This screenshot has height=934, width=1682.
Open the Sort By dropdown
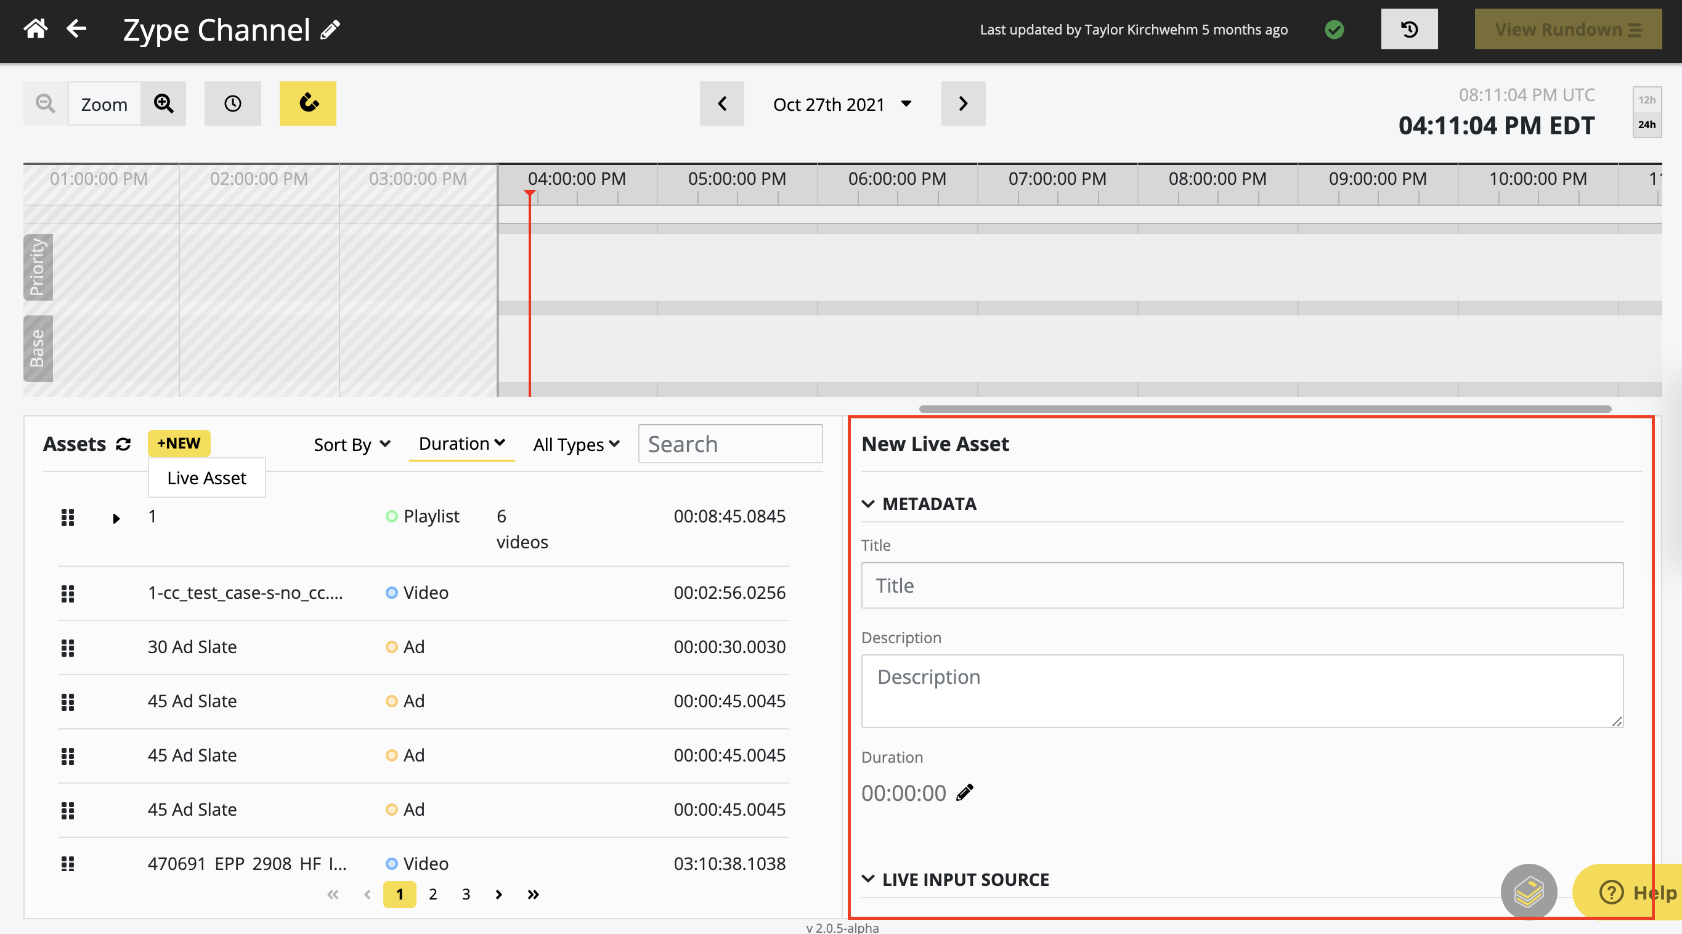pyautogui.click(x=352, y=444)
